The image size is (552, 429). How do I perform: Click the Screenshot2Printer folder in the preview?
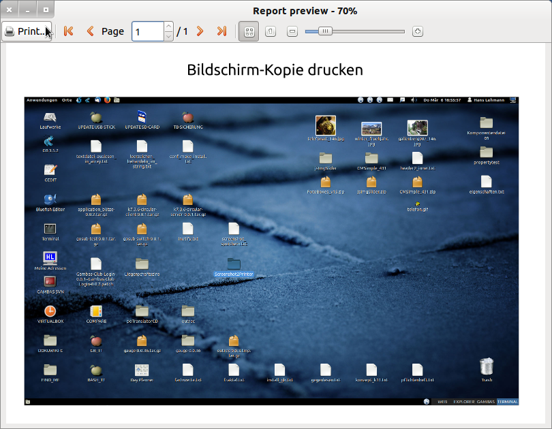click(x=234, y=264)
